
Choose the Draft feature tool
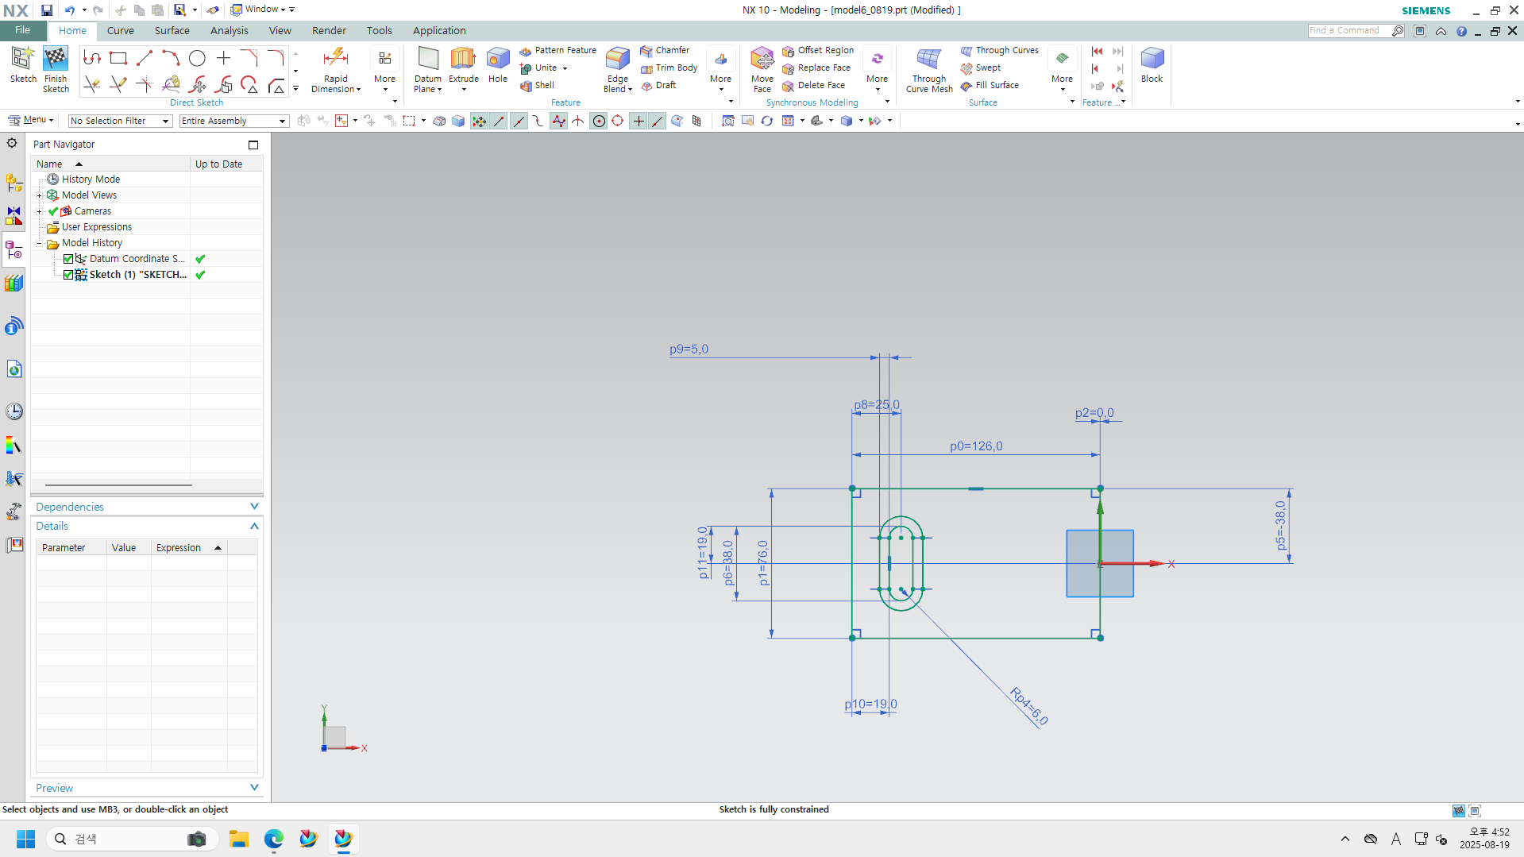coord(658,86)
